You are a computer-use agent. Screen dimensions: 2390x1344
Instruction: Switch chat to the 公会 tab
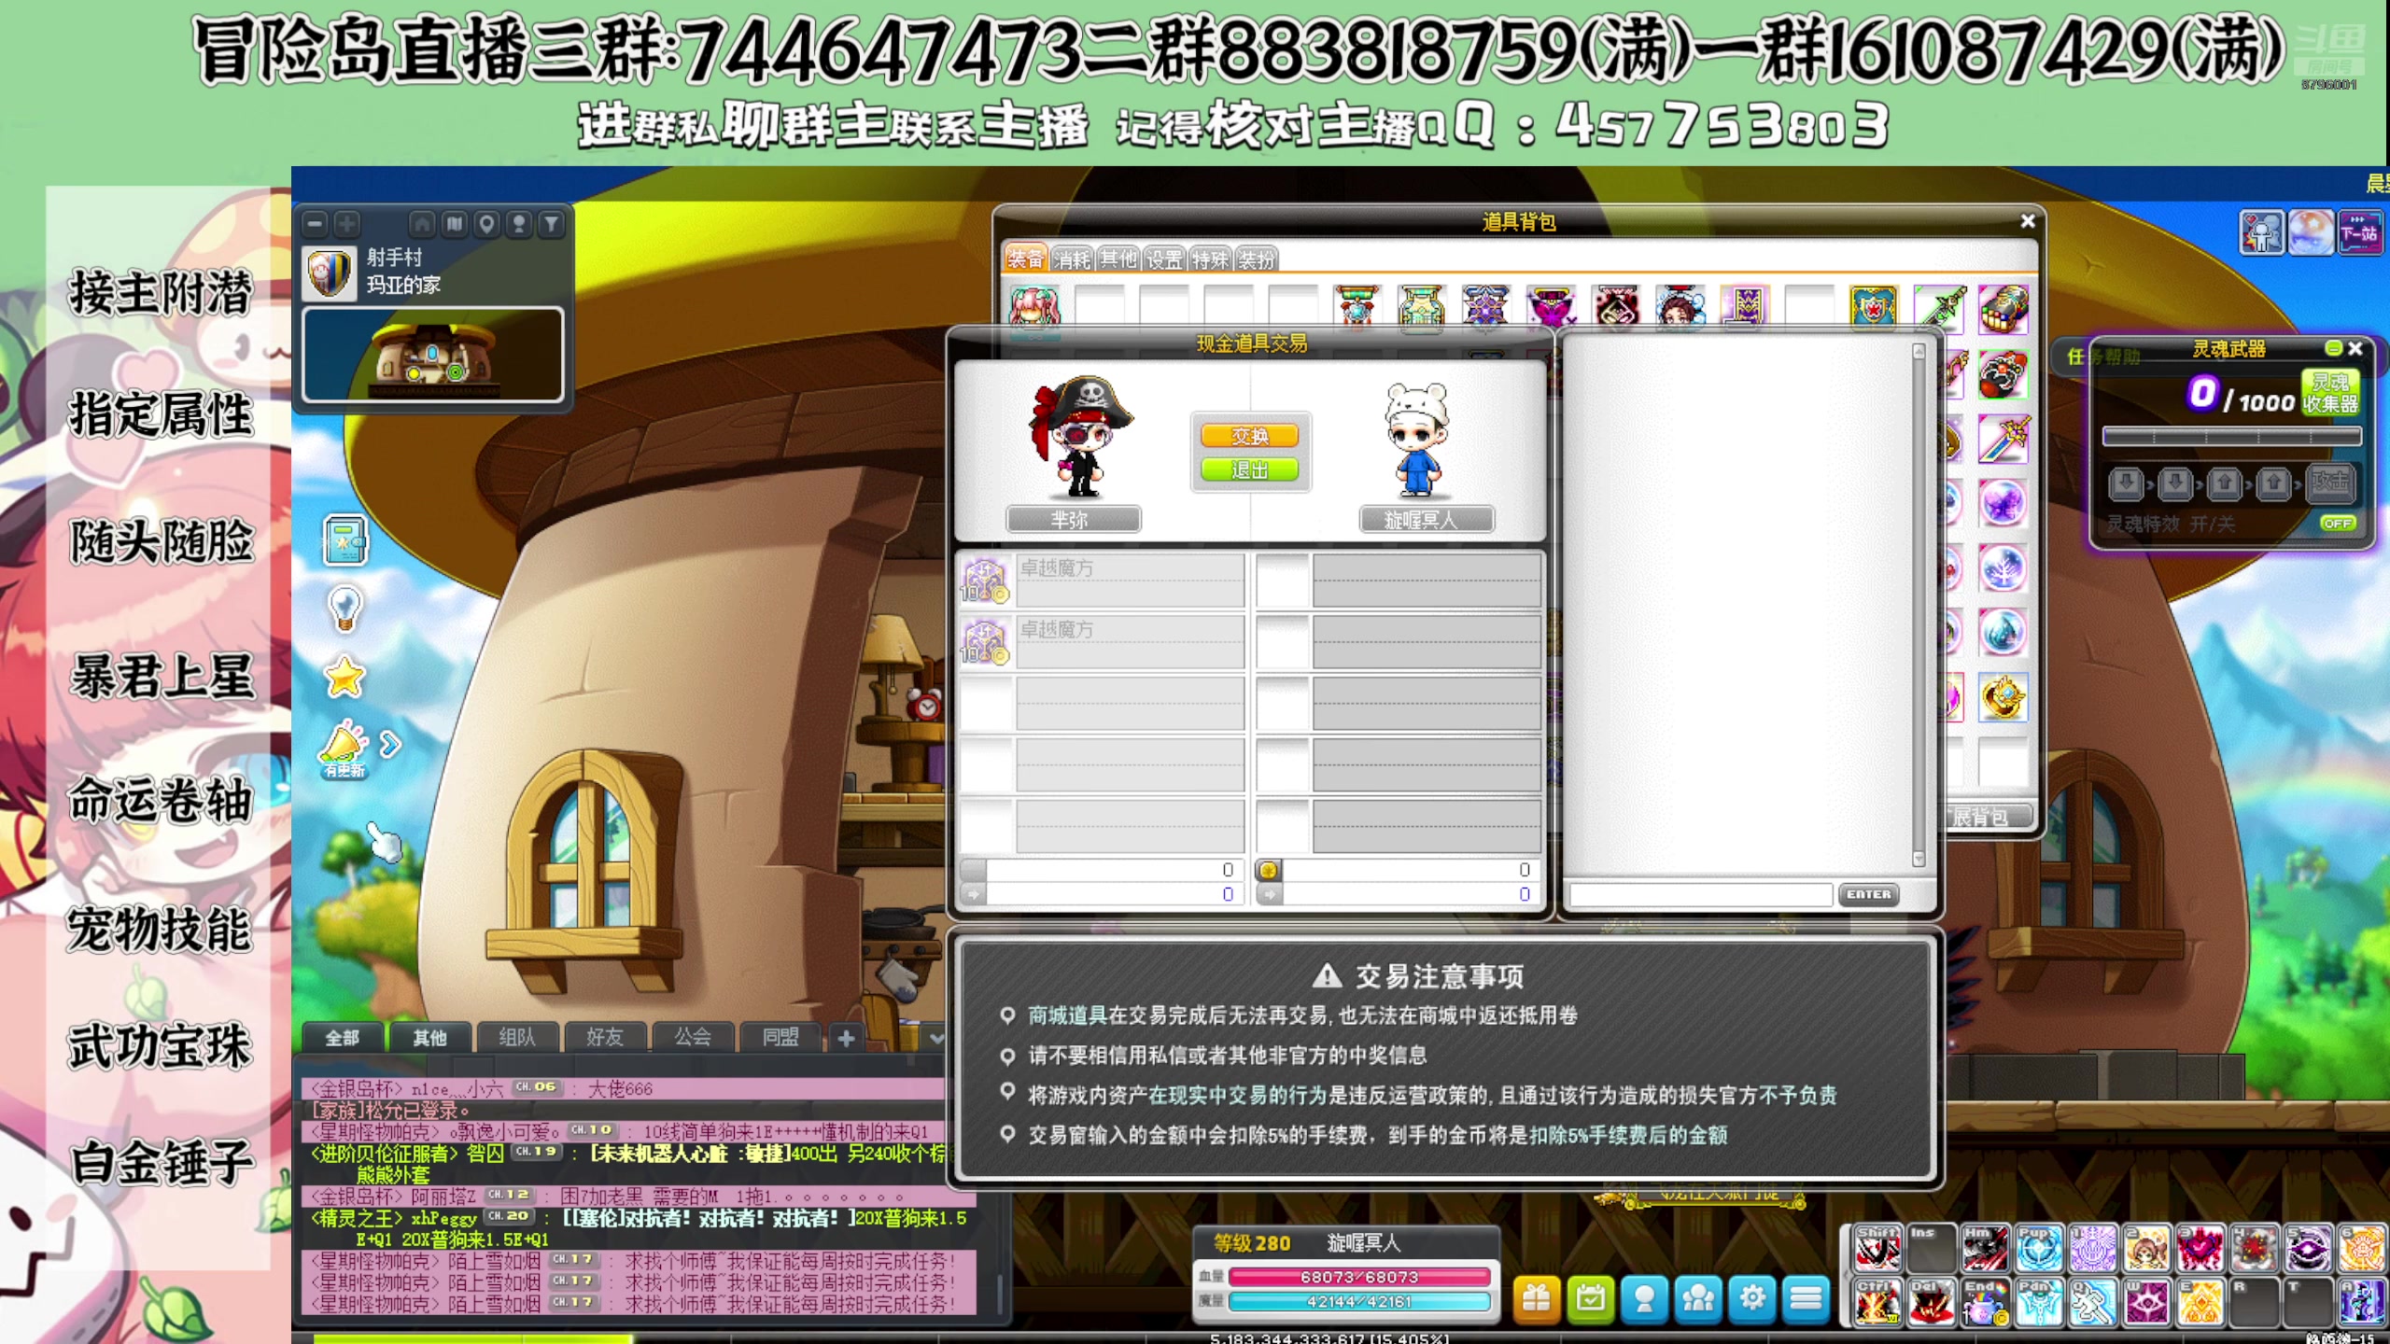click(x=693, y=1037)
